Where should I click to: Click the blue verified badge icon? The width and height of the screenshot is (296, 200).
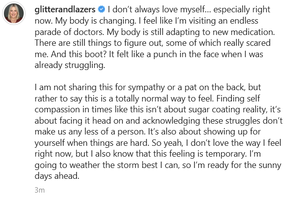click(102, 9)
